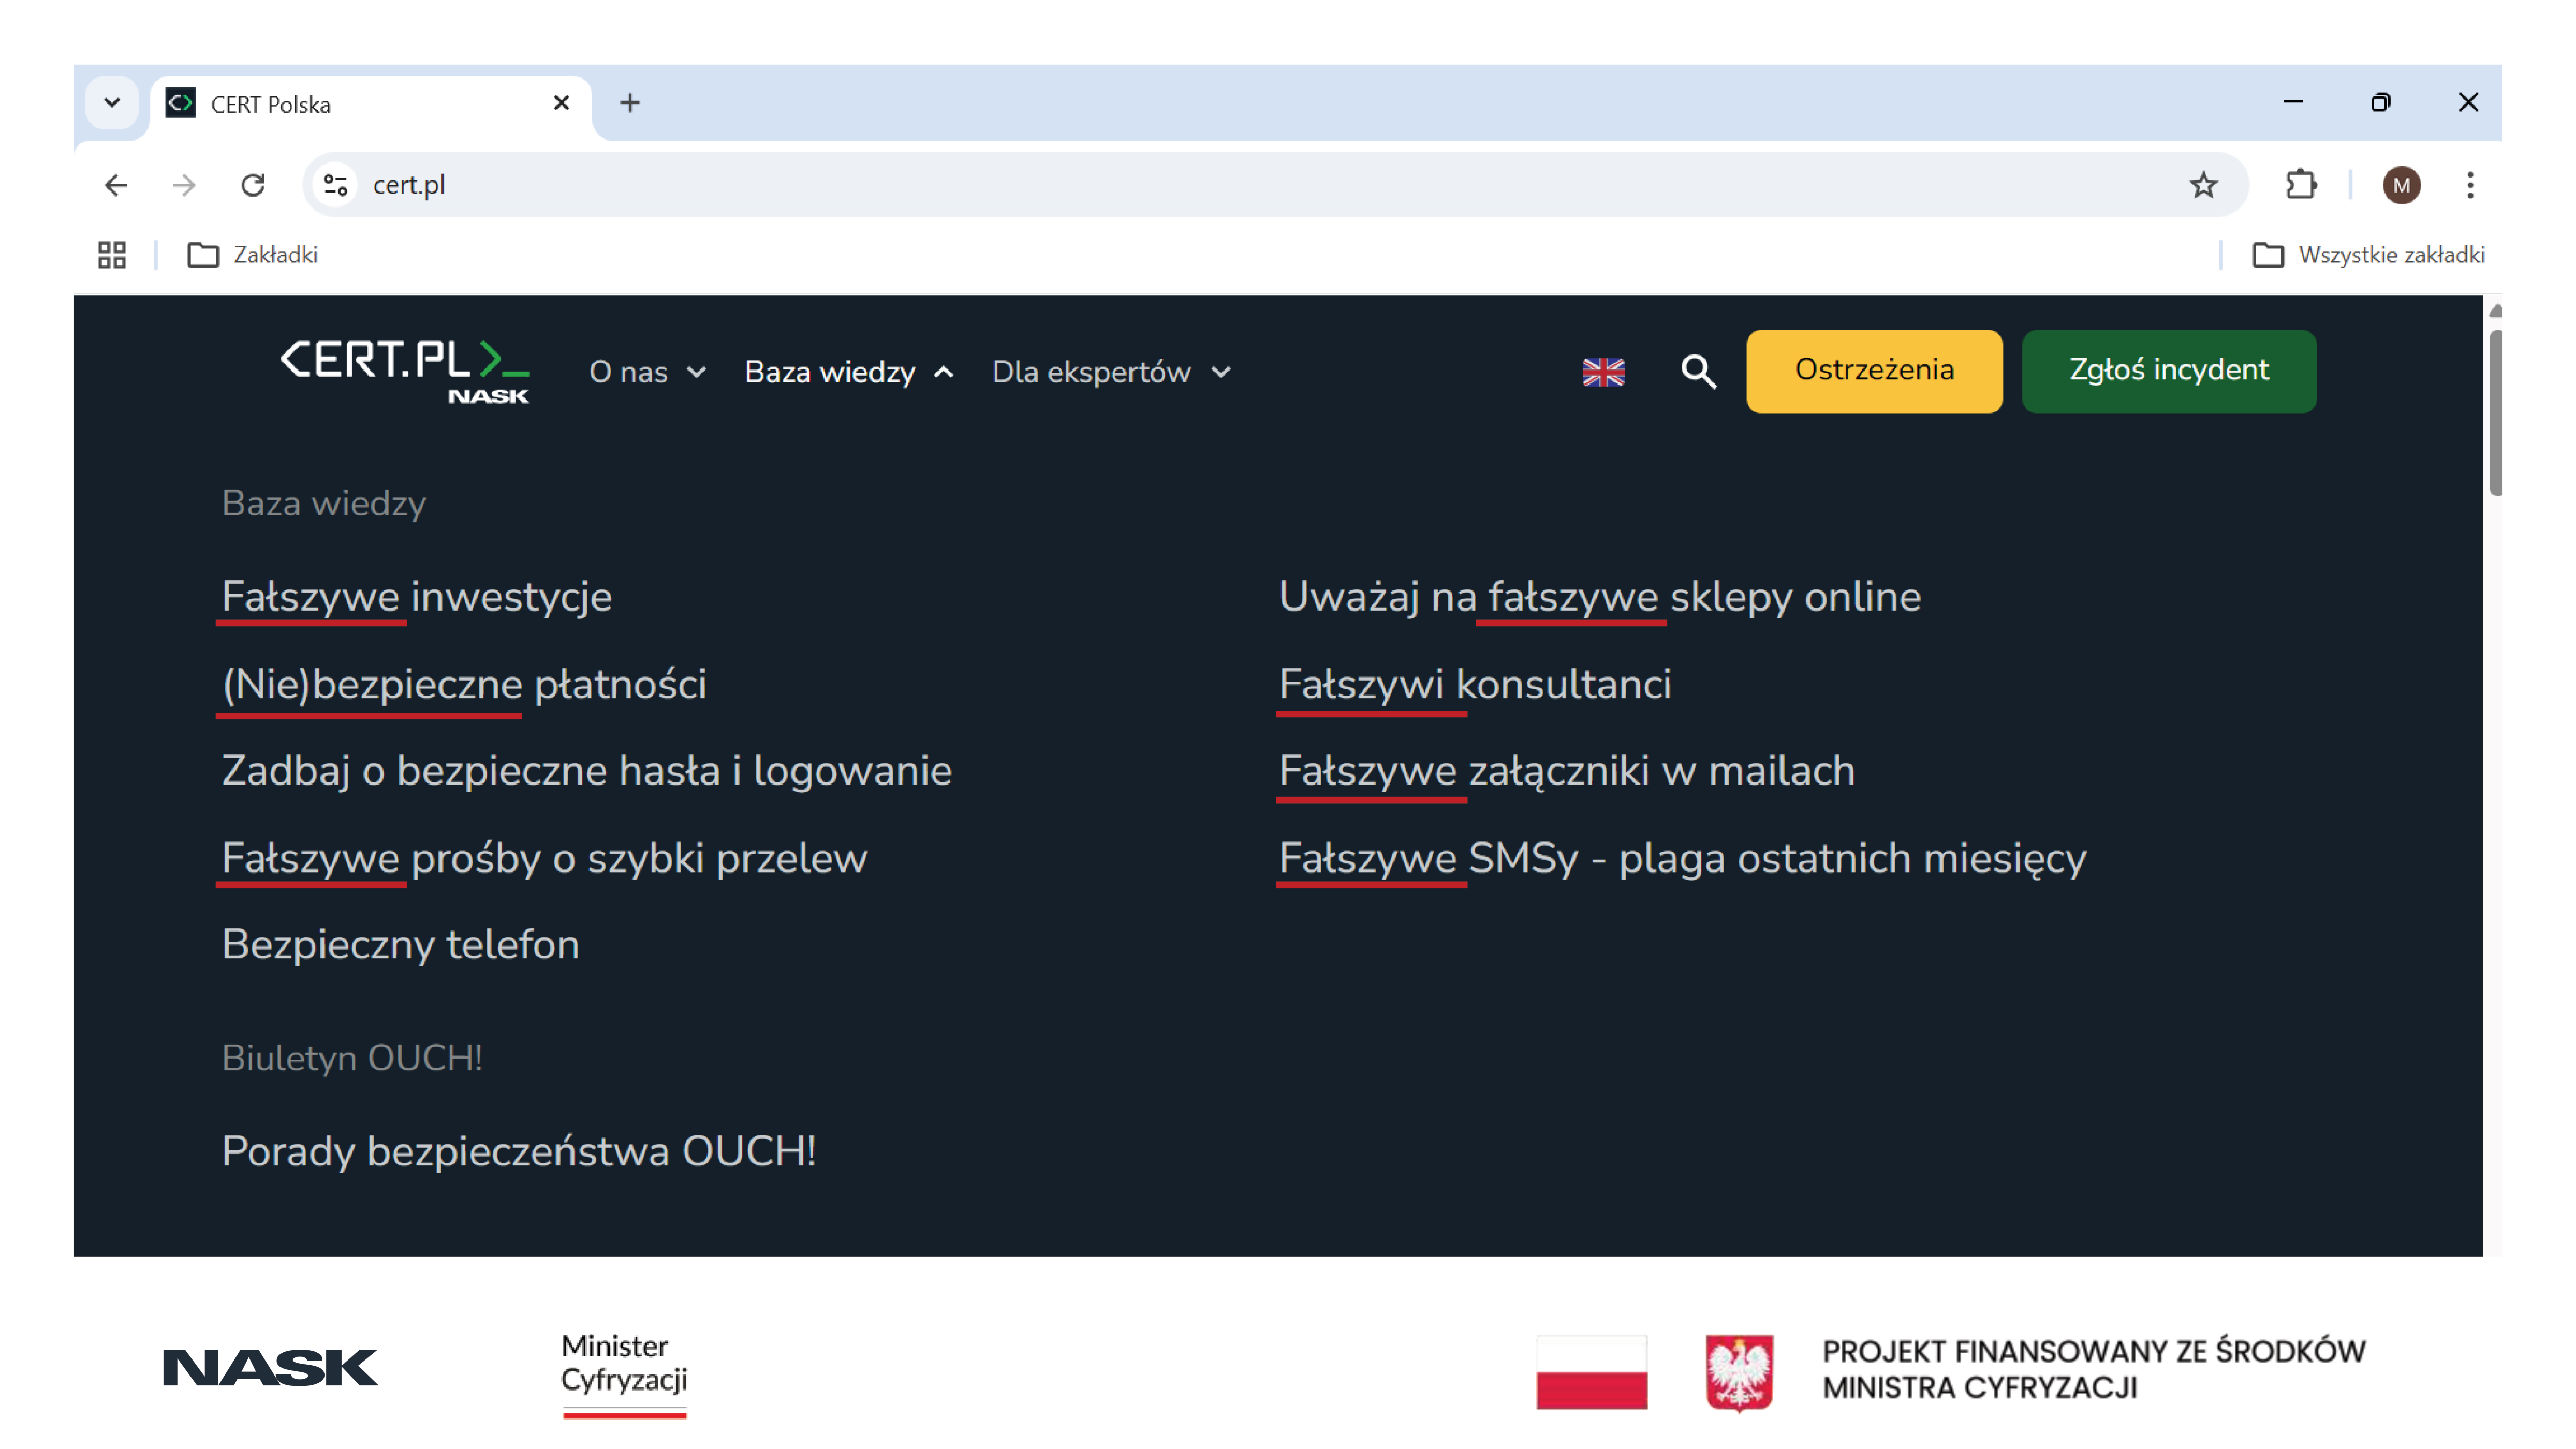Open the Wszystkie zakładki folder

coord(2368,255)
